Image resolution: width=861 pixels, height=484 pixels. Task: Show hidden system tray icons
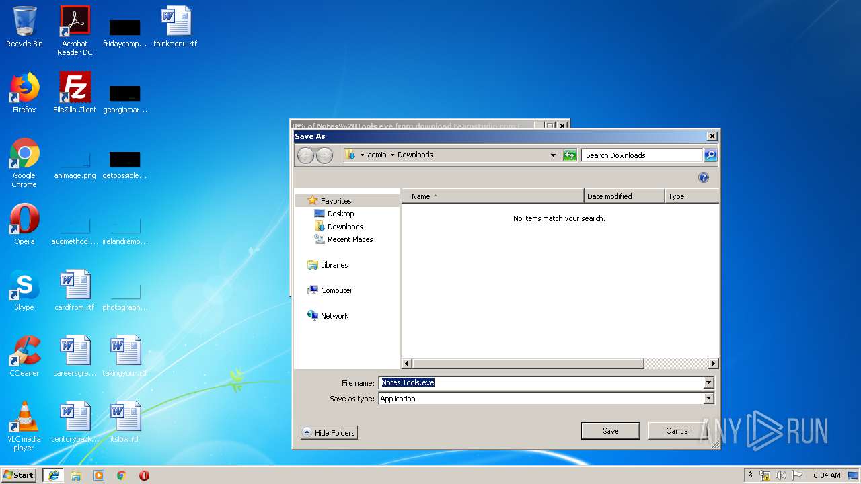tap(751, 475)
